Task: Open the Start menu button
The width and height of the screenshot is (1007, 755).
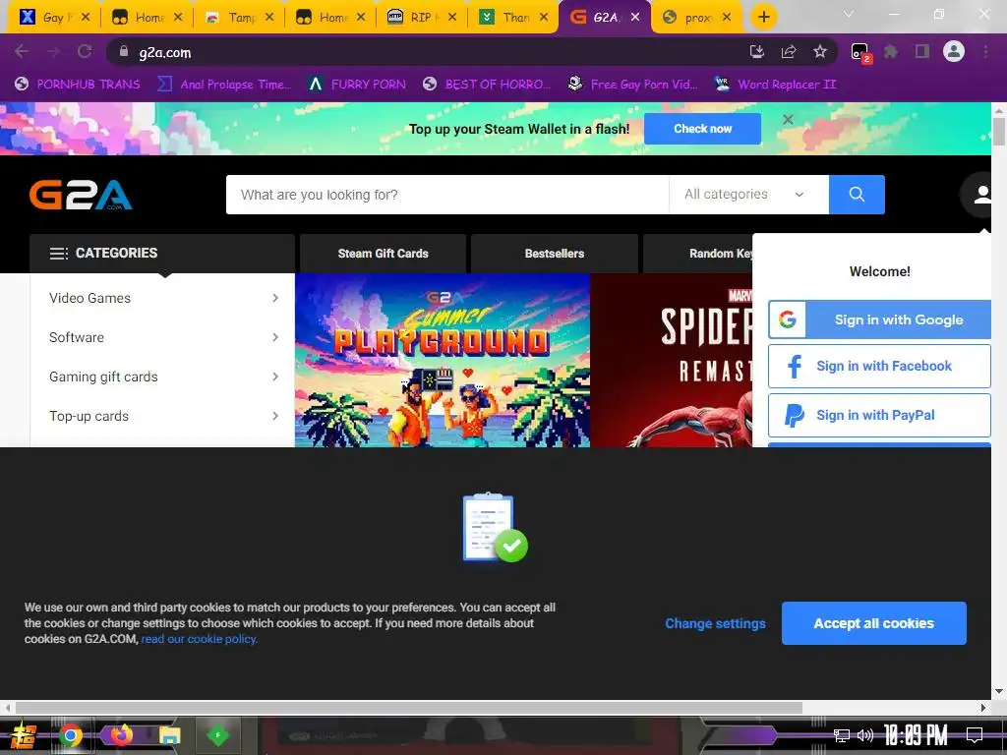Action: click(x=24, y=736)
